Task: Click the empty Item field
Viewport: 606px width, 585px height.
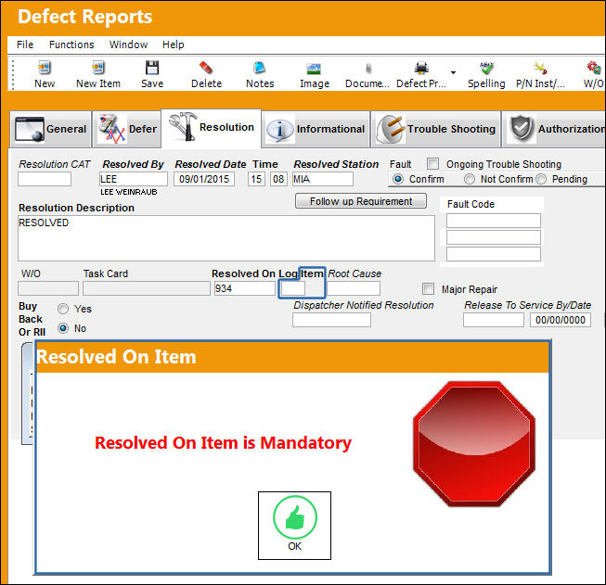Action: [292, 288]
